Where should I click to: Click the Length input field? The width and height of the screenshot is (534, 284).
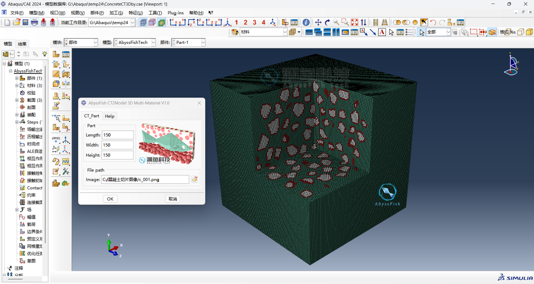117,135
